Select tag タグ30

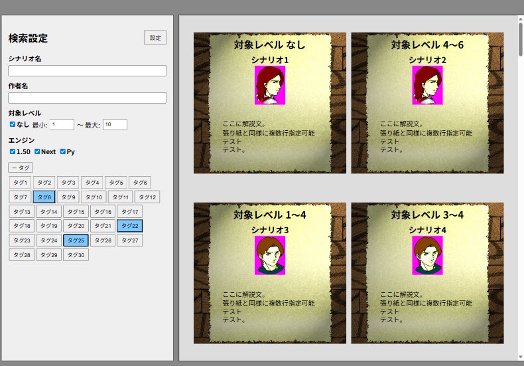[x=76, y=255]
